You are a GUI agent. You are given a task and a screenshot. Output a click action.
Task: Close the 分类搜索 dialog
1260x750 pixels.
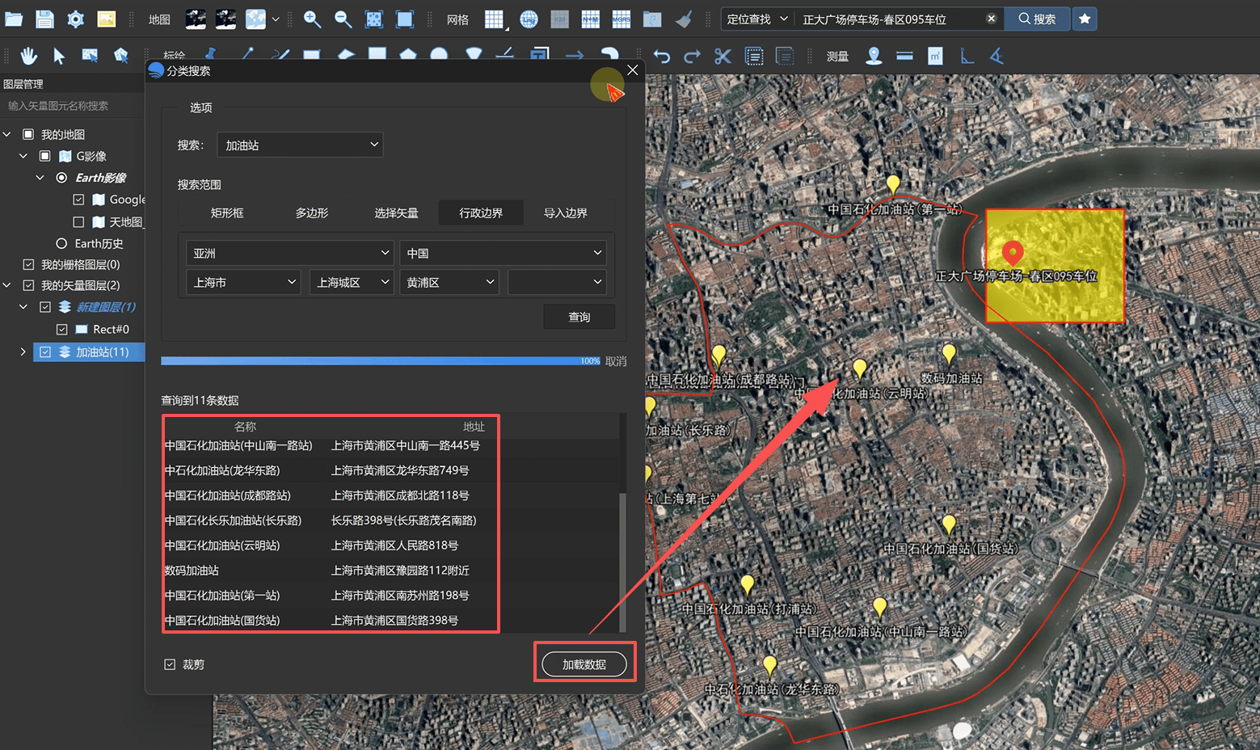(633, 70)
